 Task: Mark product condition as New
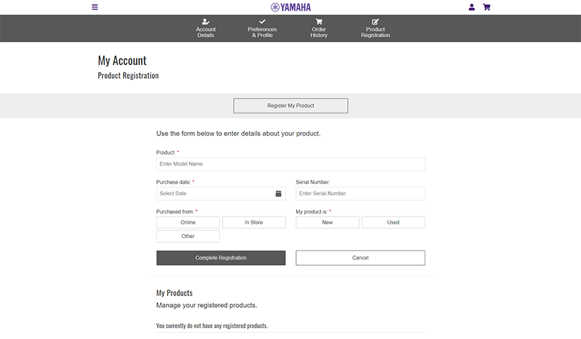[x=327, y=223]
